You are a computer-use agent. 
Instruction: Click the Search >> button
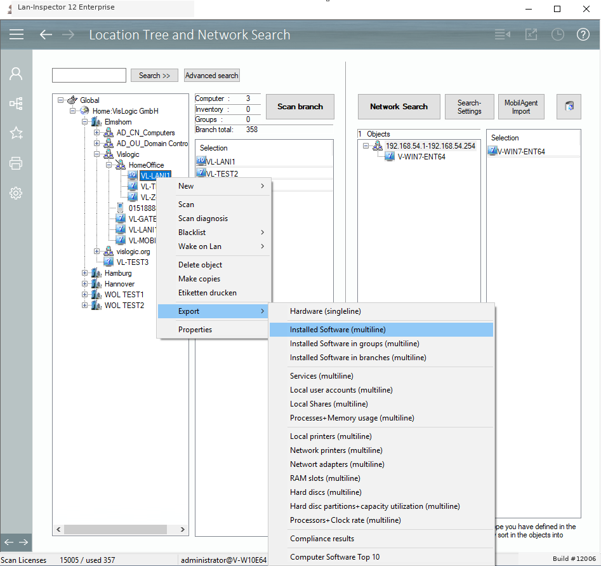tap(154, 76)
